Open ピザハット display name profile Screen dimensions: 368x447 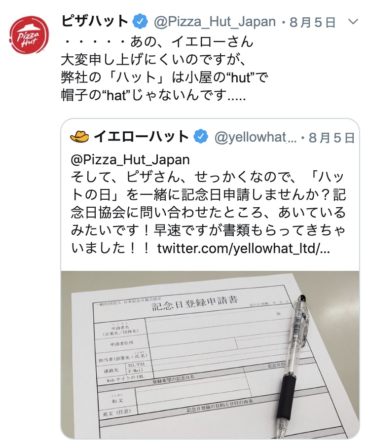coord(95,21)
